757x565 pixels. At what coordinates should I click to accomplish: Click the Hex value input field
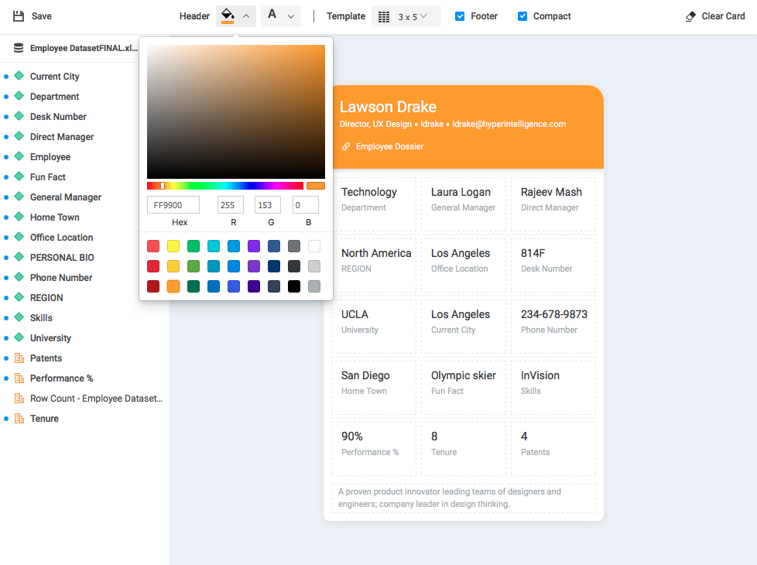click(x=173, y=204)
